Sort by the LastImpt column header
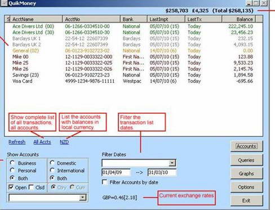This screenshot has height=210, width=275. tap(166, 19)
